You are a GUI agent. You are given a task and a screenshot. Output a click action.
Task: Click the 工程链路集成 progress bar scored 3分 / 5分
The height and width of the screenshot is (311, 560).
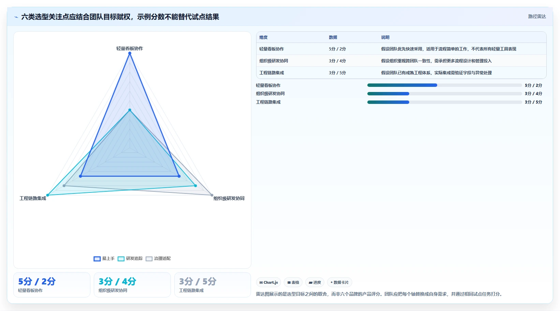(x=444, y=102)
